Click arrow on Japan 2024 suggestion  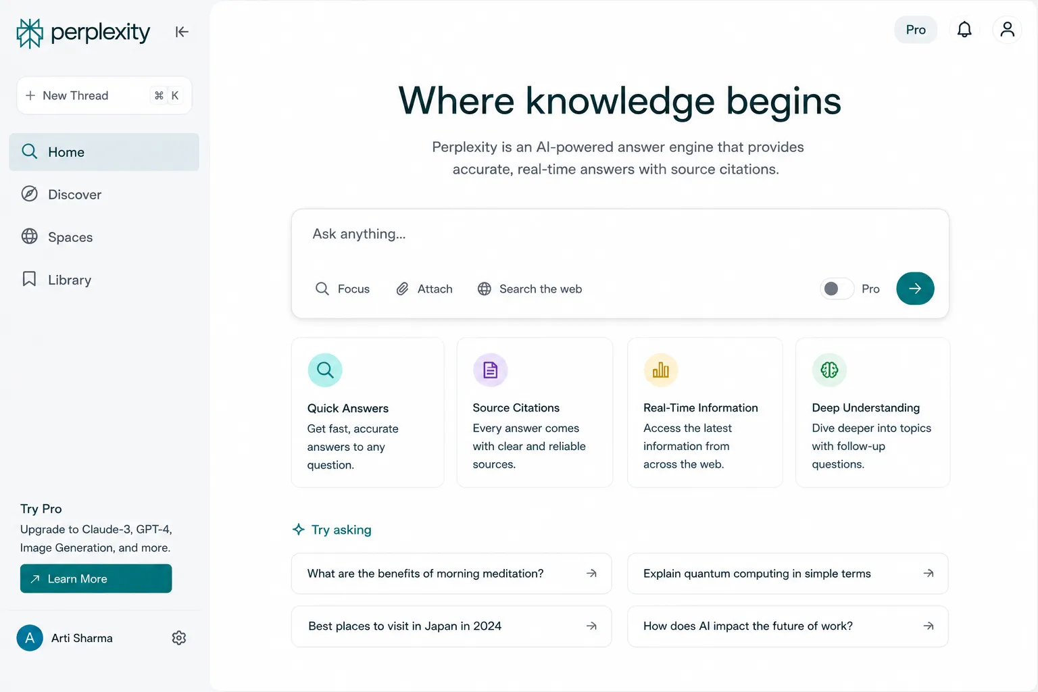click(591, 626)
